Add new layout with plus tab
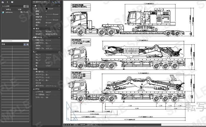The height and width of the screenshot is (127, 206). point(96,125)
